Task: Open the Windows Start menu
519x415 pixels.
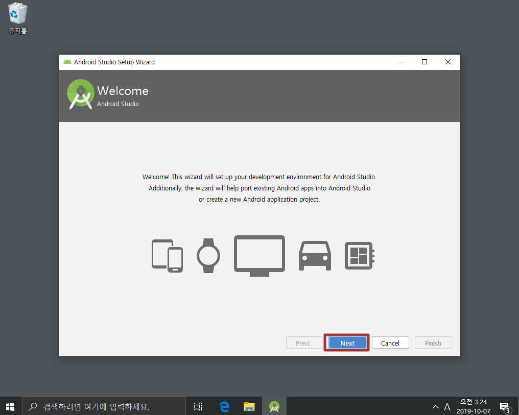Action: click(10, 406)
